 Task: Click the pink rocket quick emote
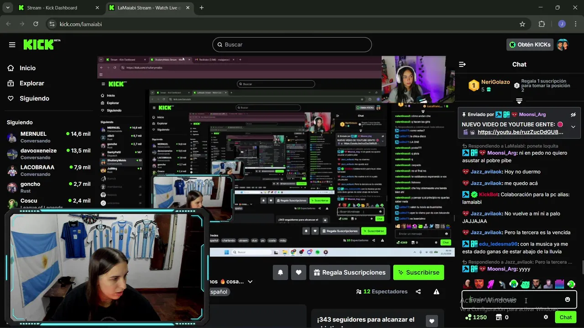(x=490, y=284)
